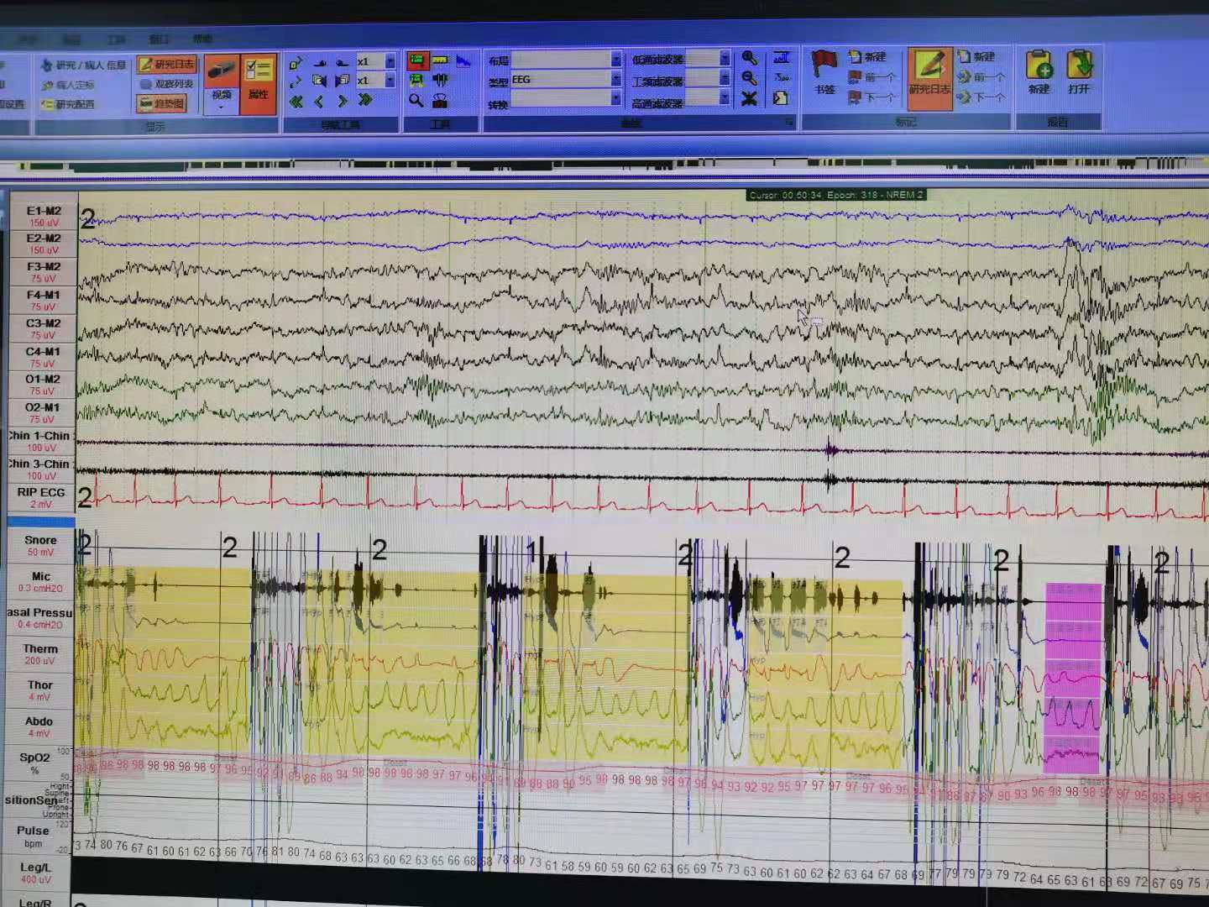The width and height of the screenshot is (1209, 907).
Task: Expand the 布局 layout dropdown
Action: tap(615, 60)
